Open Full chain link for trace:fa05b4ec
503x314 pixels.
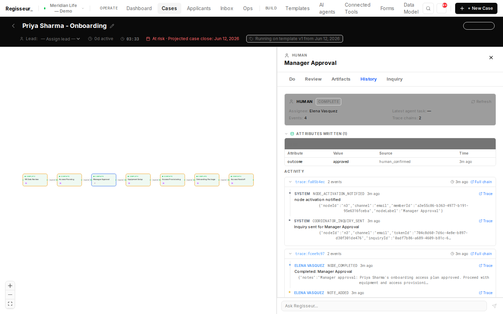tap(481, 182)
